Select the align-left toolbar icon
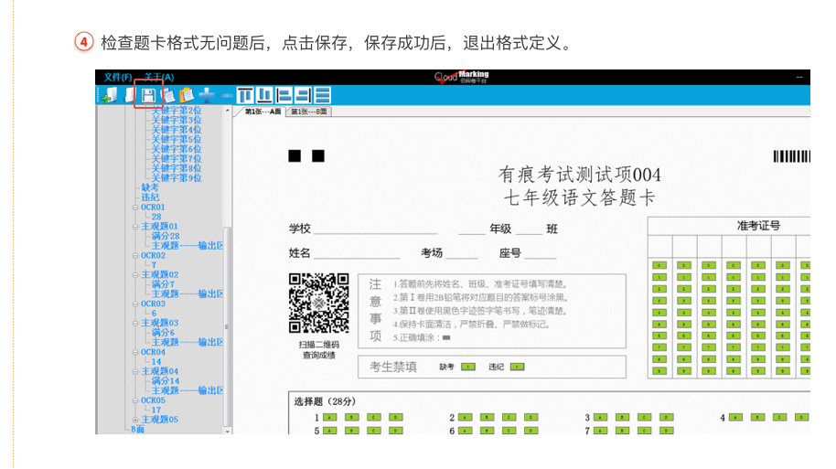 (x=284, y=94)
